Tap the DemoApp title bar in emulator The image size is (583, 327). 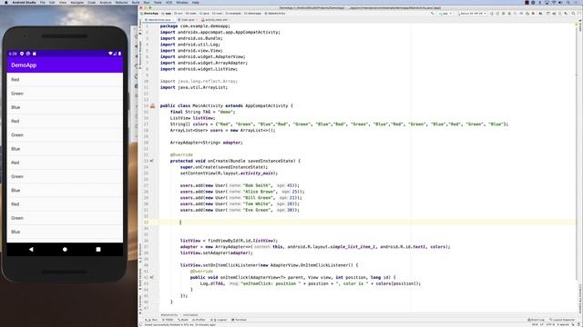point(65,64)
